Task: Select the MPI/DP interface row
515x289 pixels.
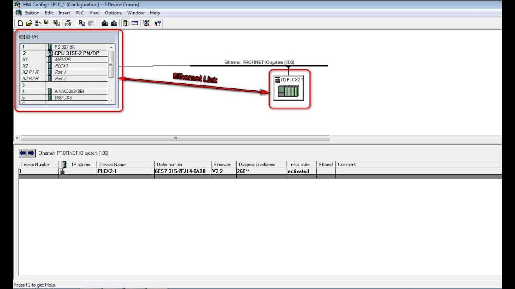Action: pos(64,59)
